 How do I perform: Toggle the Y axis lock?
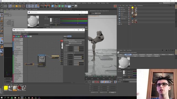pos(31,6)
